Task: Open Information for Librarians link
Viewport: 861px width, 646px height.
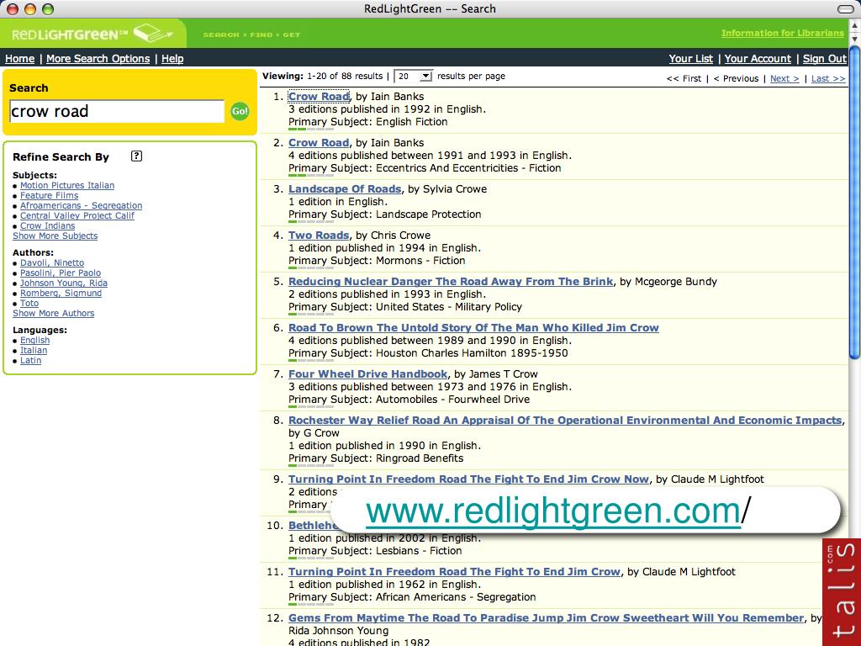Action: coord(783,33)
